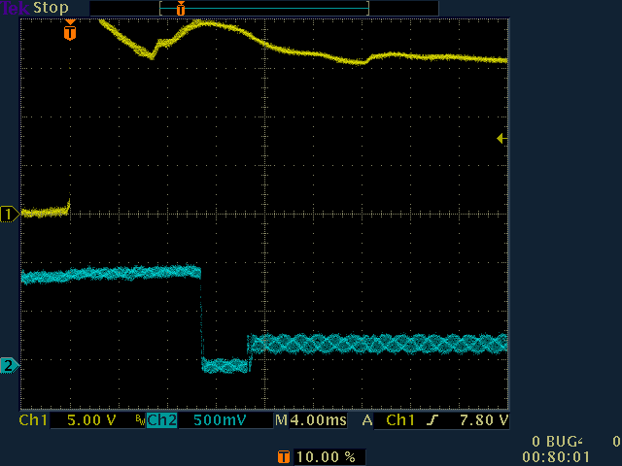Select the orange trigger position marker on graticule
Viewport: 622px width, 466px height.
tap(69, 31)
